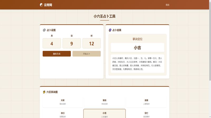211x118 pixels.
Task: Select the 速喜 palm position card
Action: 146,102
